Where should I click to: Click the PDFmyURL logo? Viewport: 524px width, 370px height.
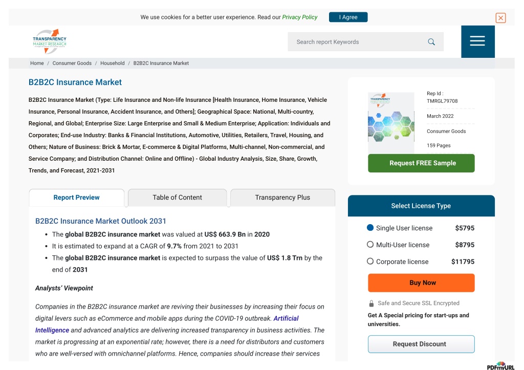pos(500,366)
